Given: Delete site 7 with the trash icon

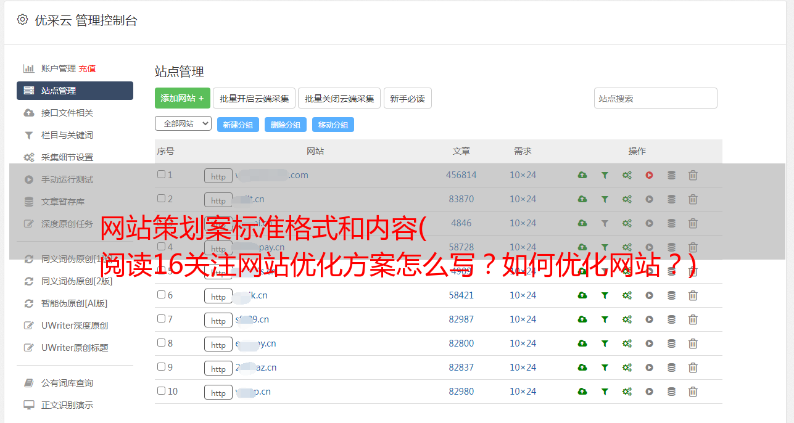Looking at the screenshot, I should click(693, 319).
